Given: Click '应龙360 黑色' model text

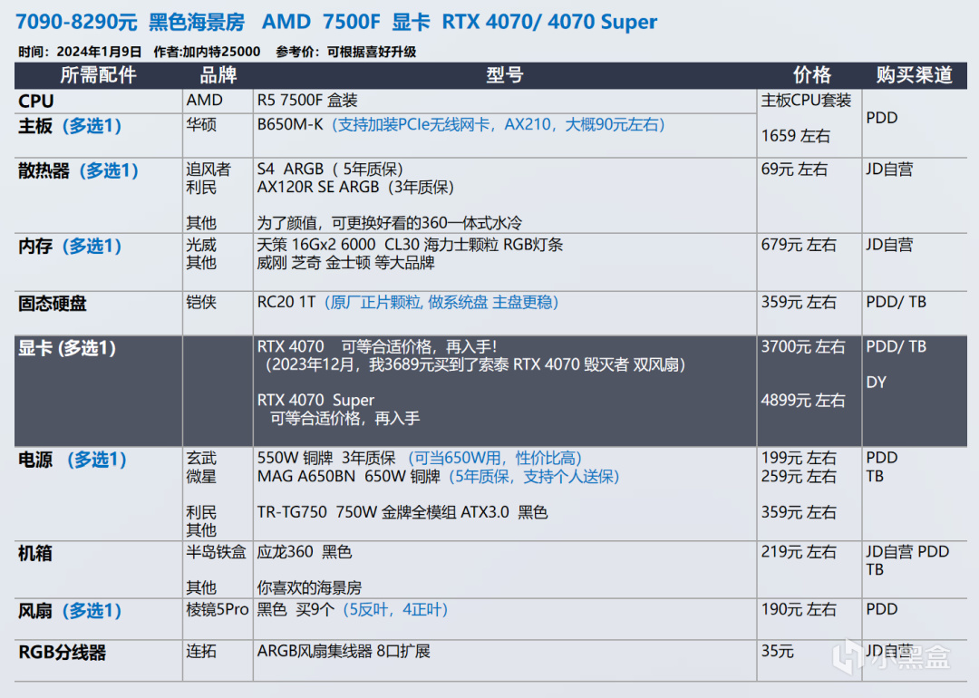Looking at the screenshot, I should tap(305, 552).
